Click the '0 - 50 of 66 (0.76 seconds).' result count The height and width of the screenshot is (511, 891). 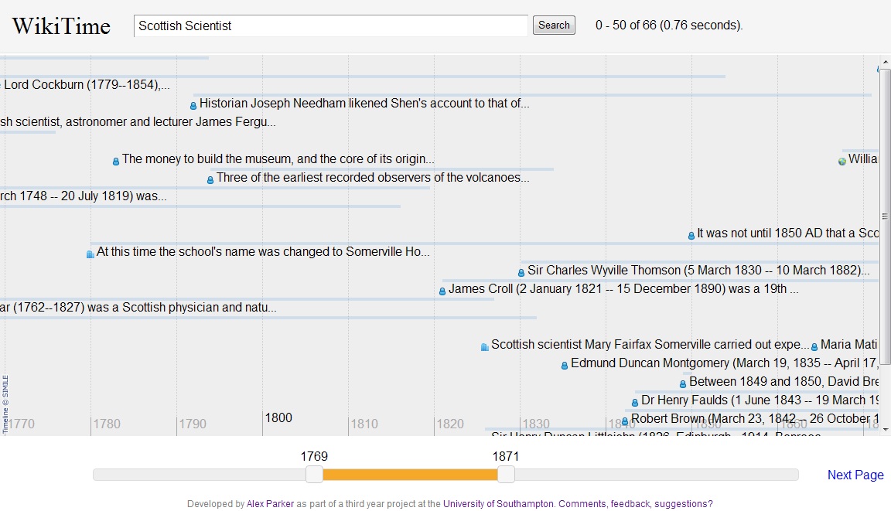pyautogui.click(x=669, y=26)
